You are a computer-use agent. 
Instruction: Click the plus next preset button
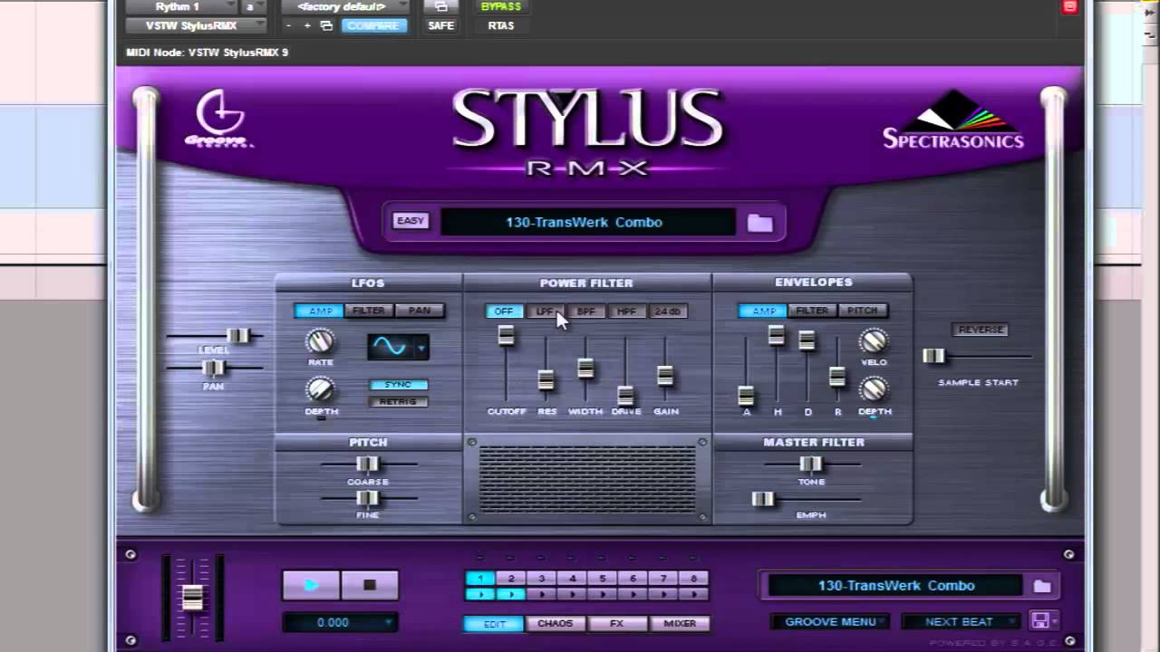tap(307, 25)
